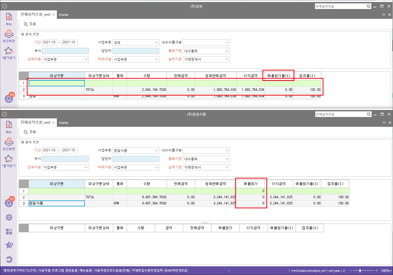
Task: Click the round dropdown icon left of the 성보 title
Action: click(x=5, y=6)
